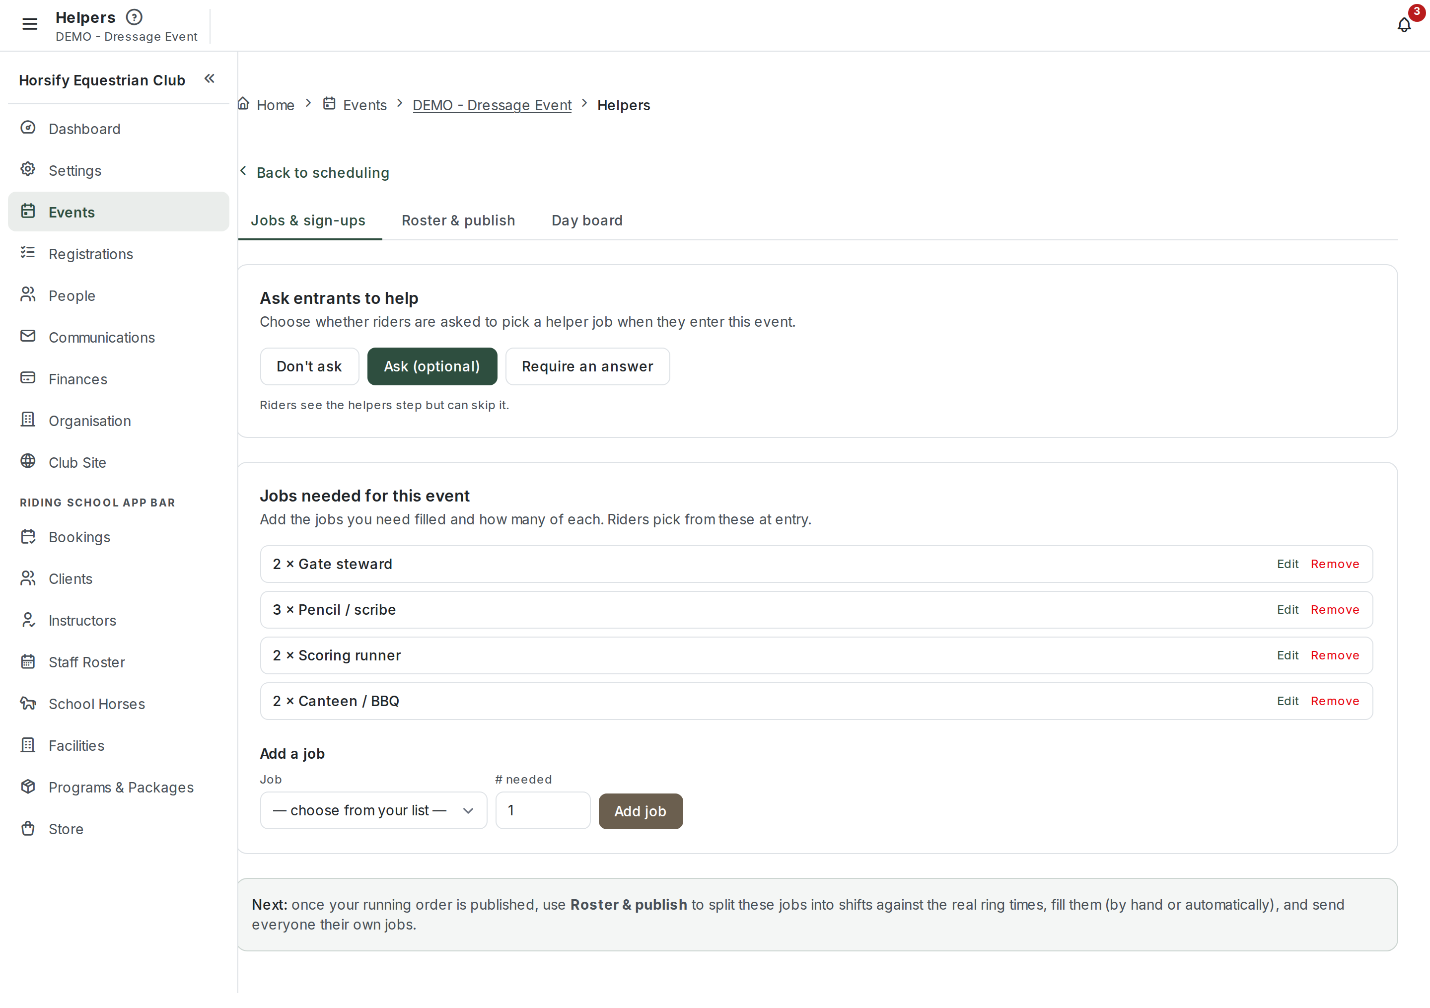Go to Home via breadcrumb
This screenshot has width=1430, height=1008.
pos(275,105)
